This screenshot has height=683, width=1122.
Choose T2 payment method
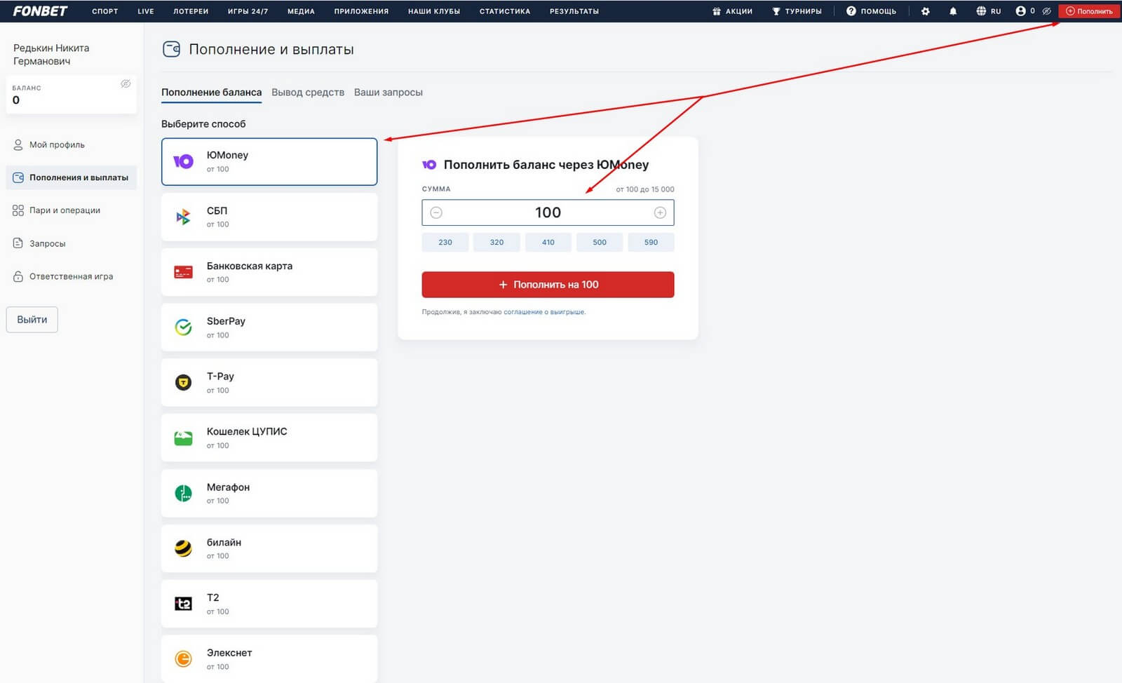pyautogui.click(x=269, y=604)
